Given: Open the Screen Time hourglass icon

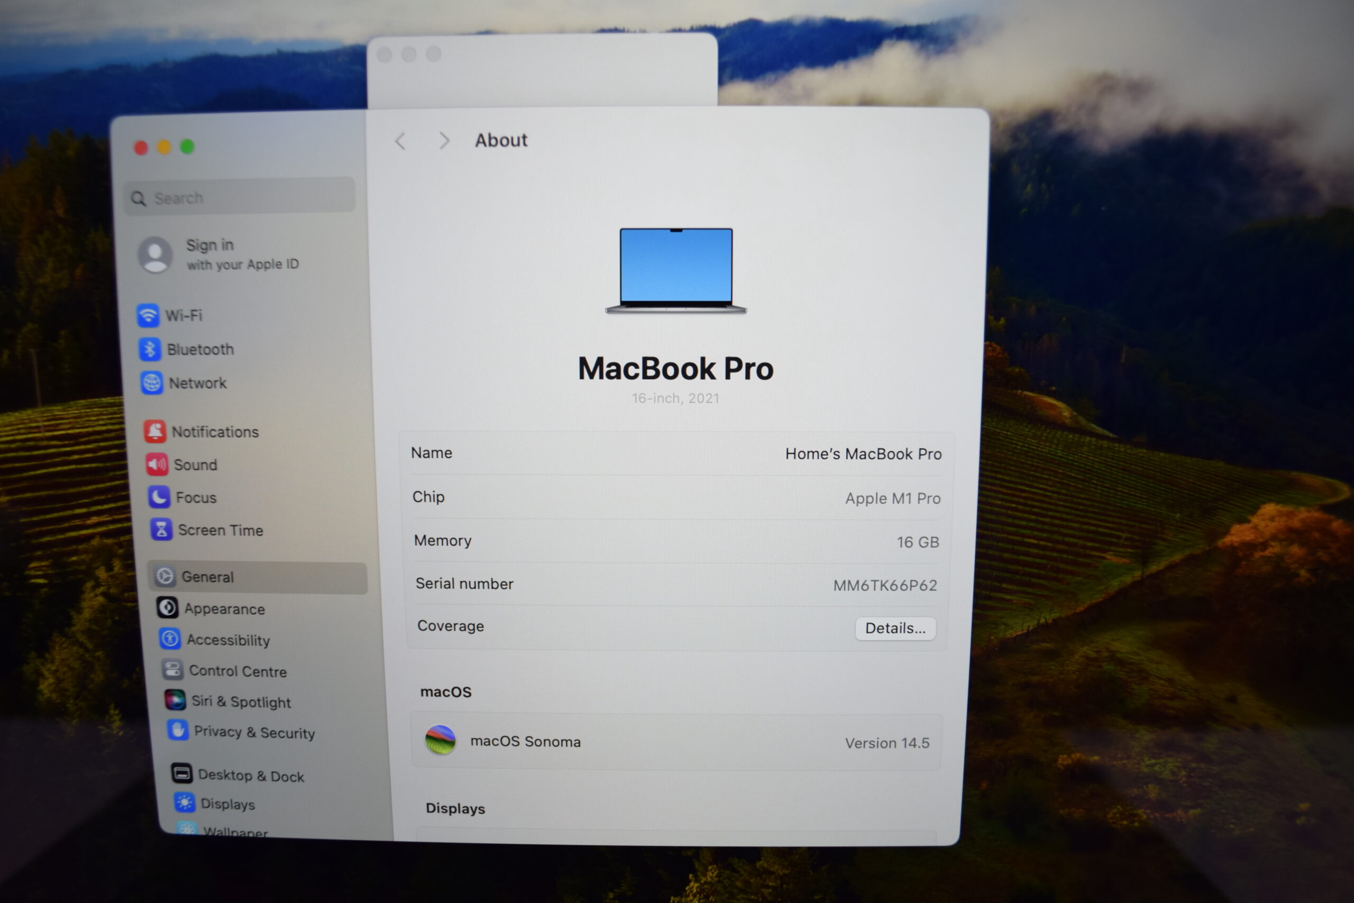Looking at the screenshot, I should point(162,529).
